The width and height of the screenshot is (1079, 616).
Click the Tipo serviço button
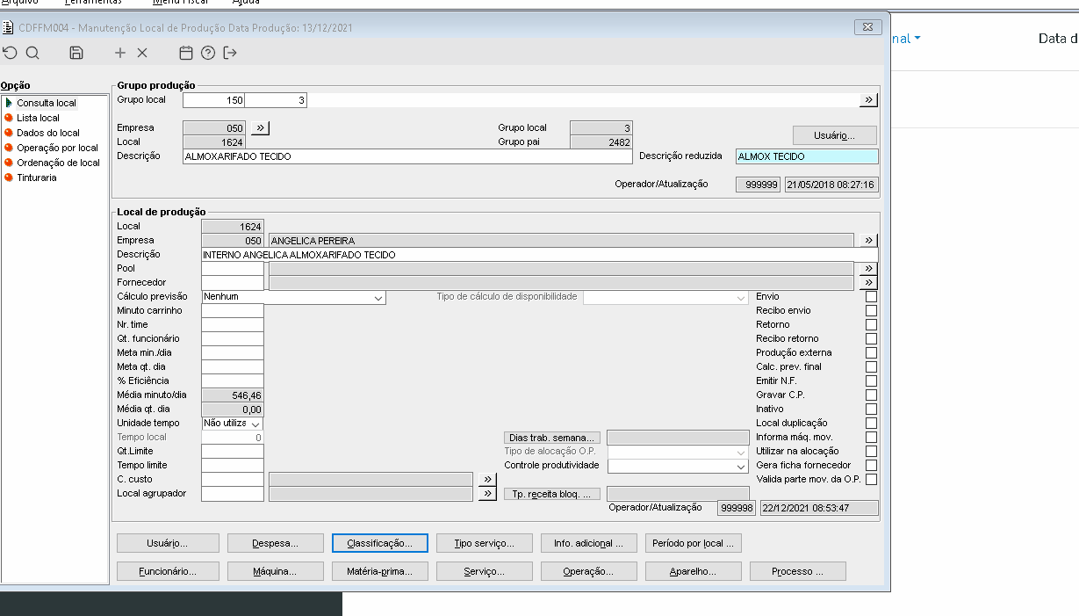(485, 543)
